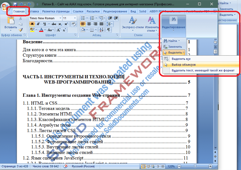241x170 pixels.
Task: Apply paragraph shading with the paint bucket
Action: point(83,30)
